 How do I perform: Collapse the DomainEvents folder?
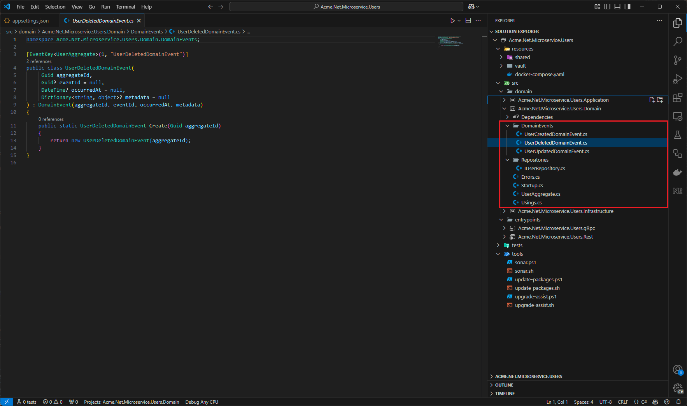click(507, 125)
